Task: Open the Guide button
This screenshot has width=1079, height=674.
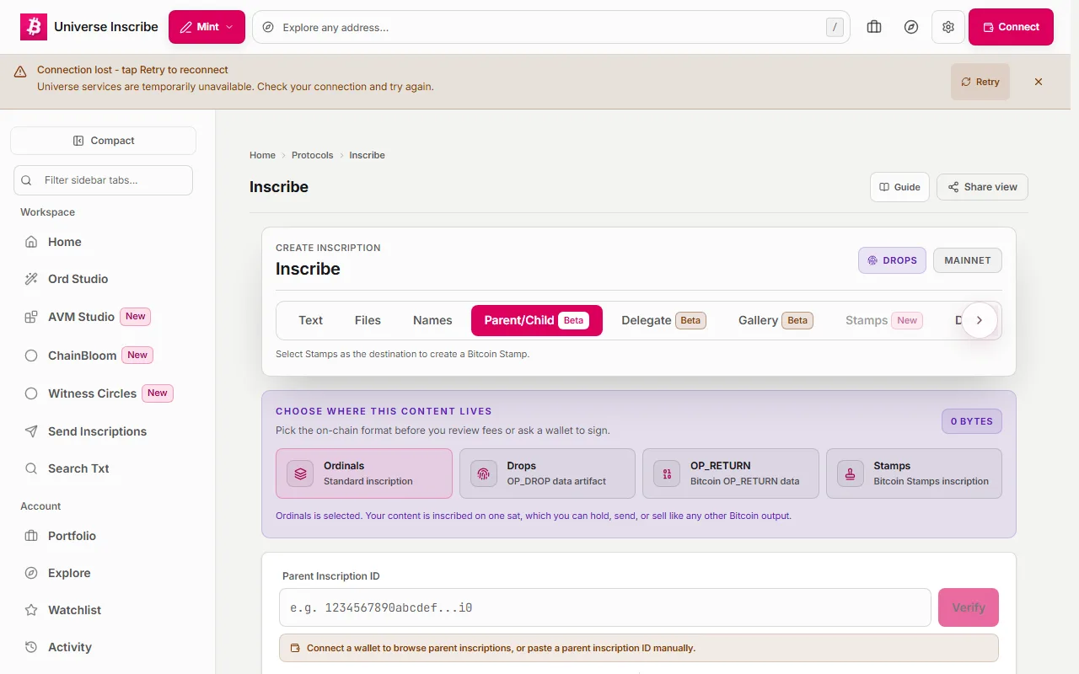Action: (x=899, y=187)
